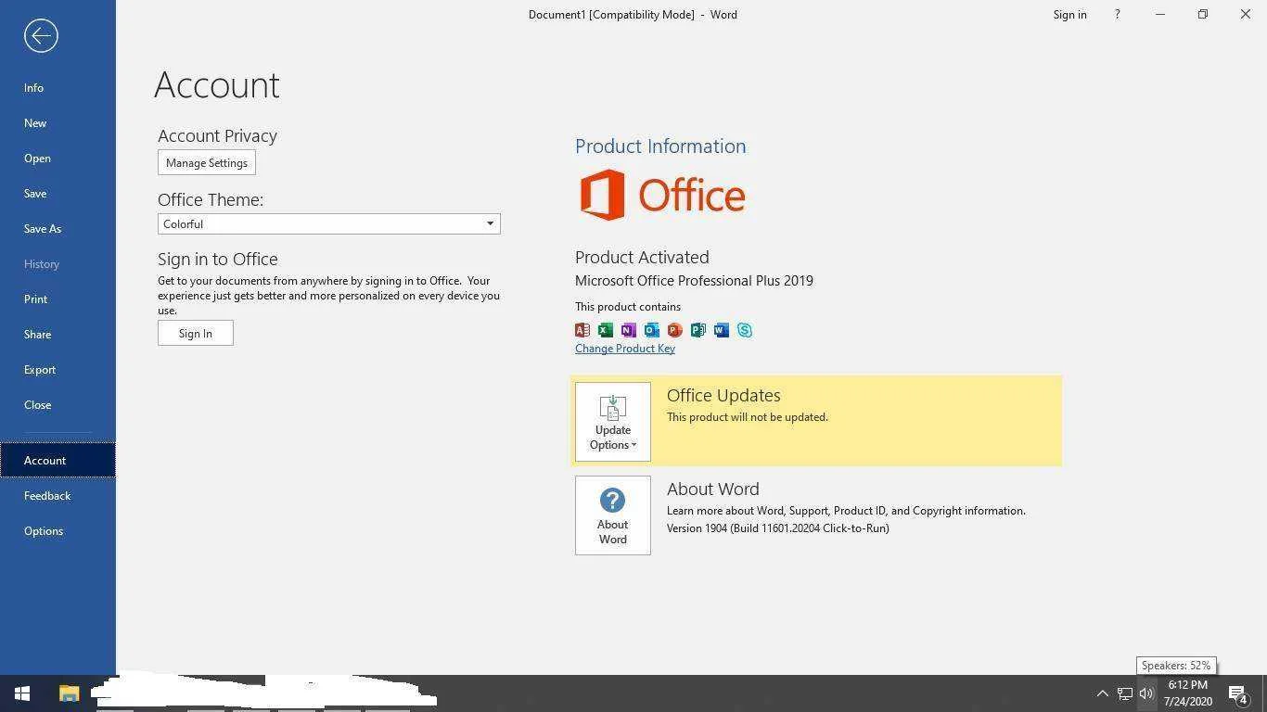Click the PowerPoint icon under product contents
1267x712 pixels.
pyautogui.click(x=675, y=330)
